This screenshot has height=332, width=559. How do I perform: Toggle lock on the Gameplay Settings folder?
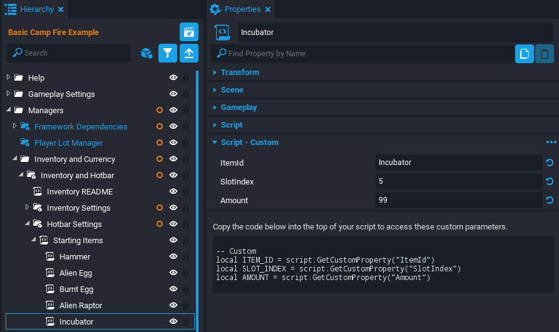[185, 94]
